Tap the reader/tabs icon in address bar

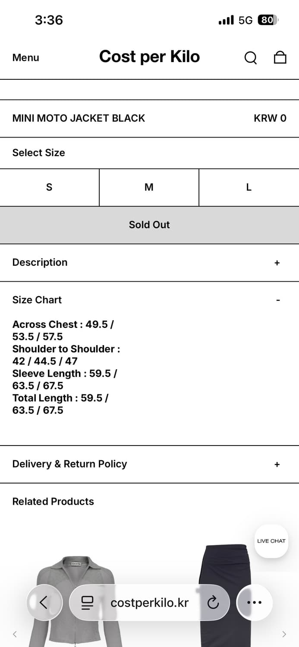point(87,603)
